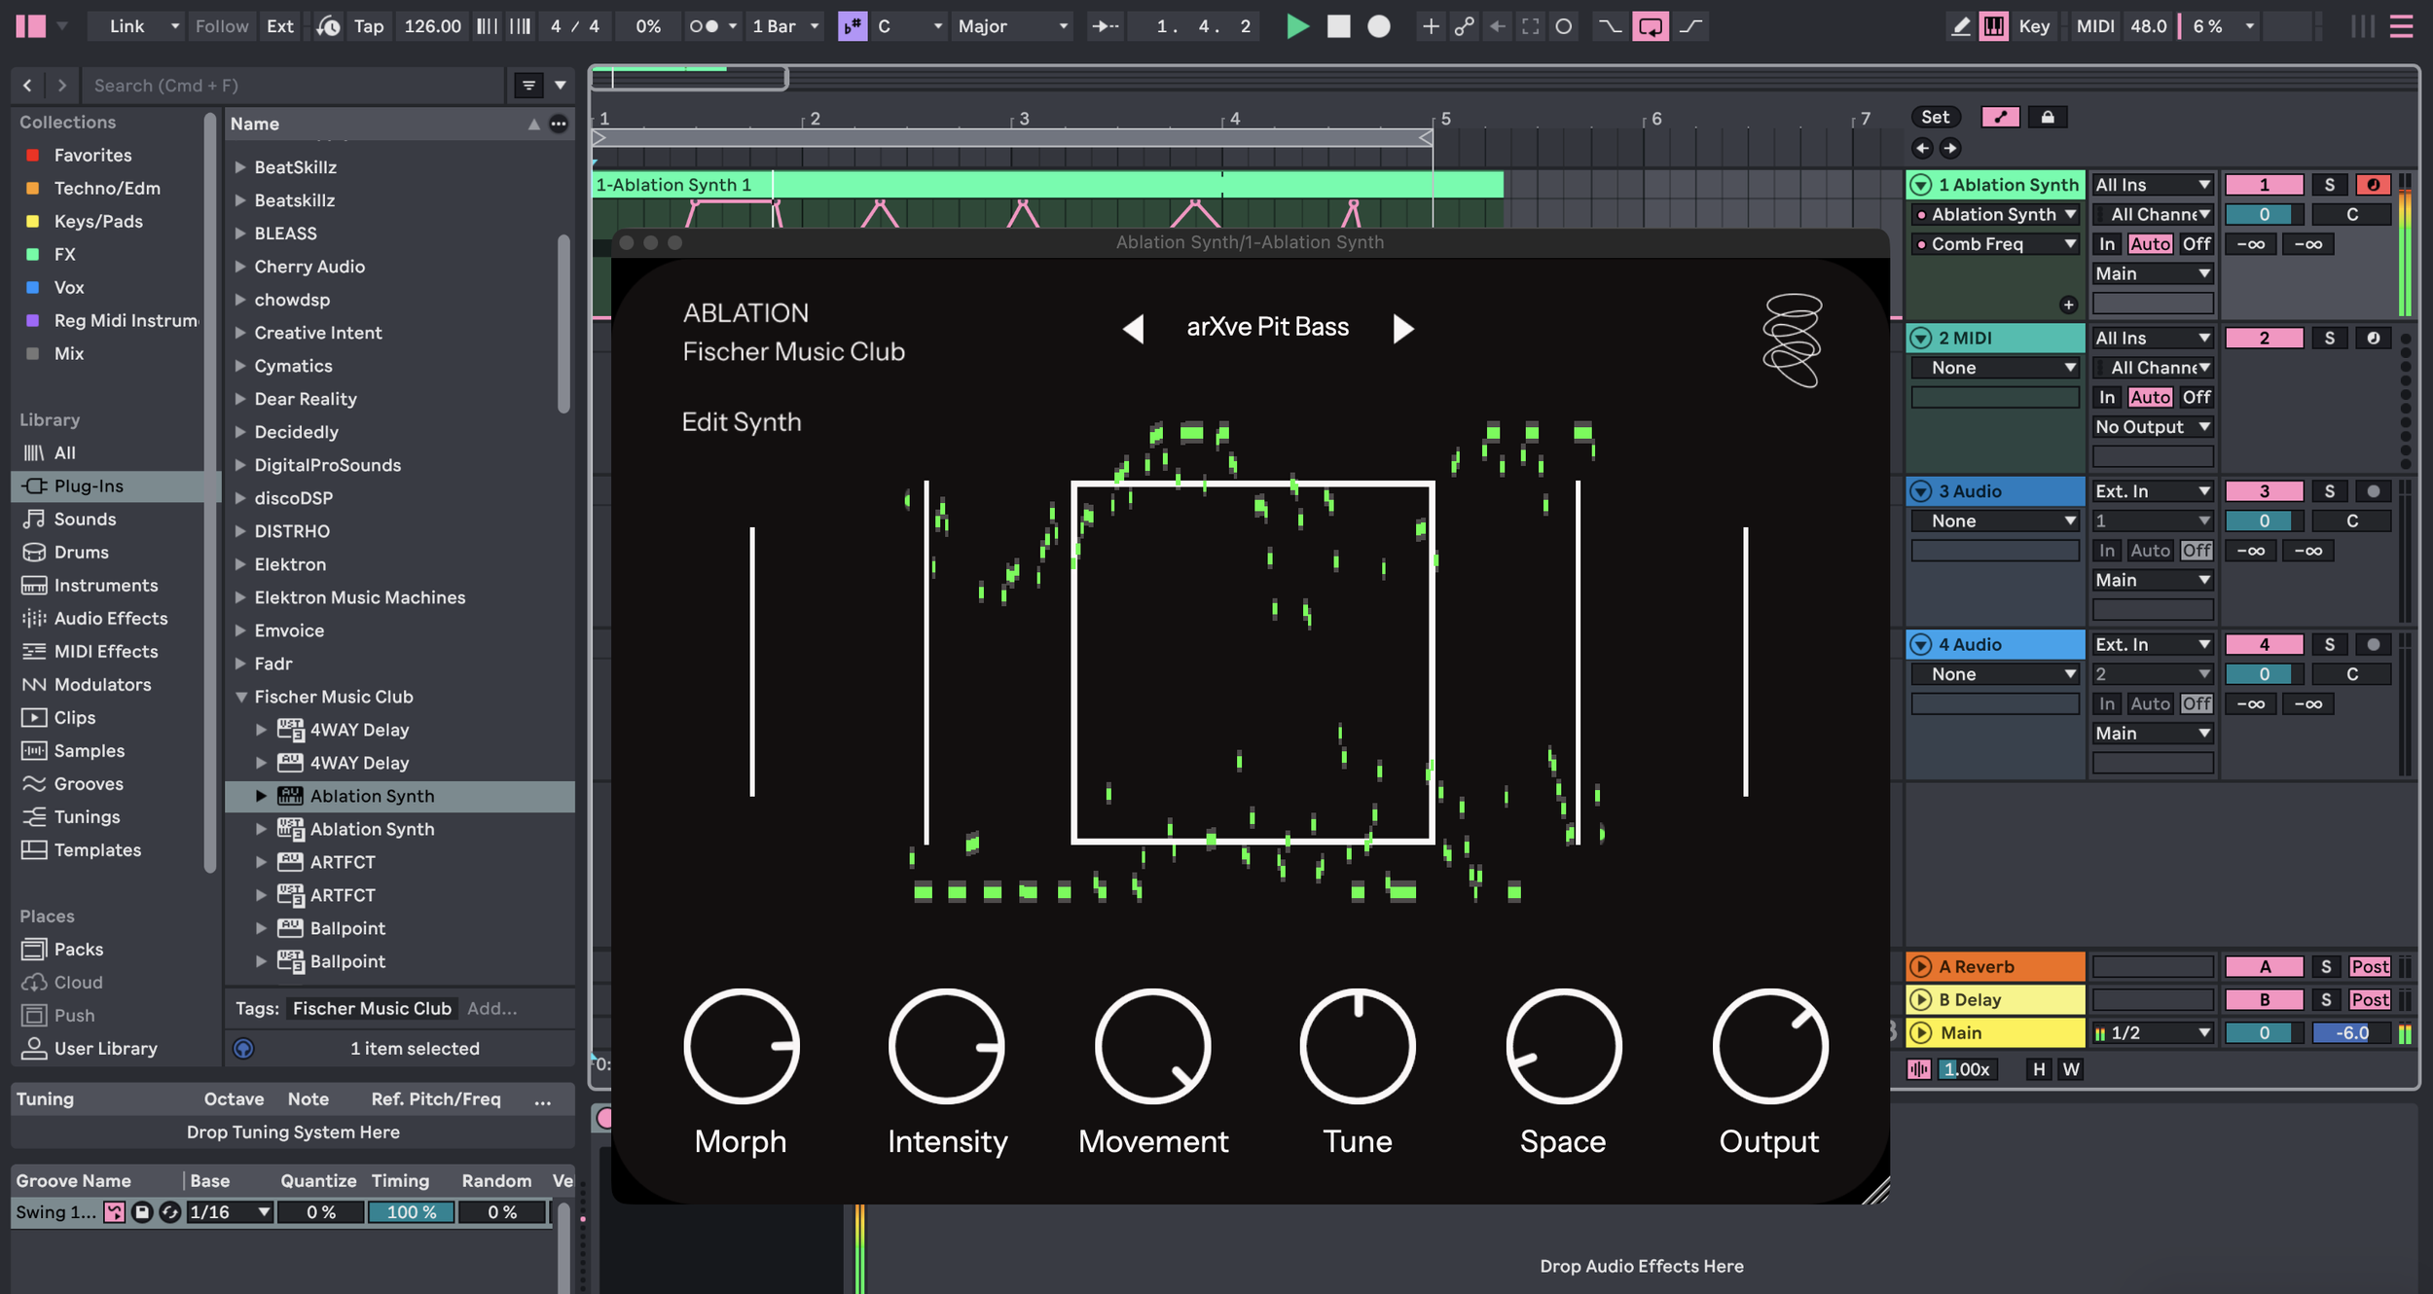The width and height of the screenshot is (2433, 1294).
Task: Toggle the computer MIDI keyboard icon
Action: pyautogui.click(x=1994, y=26)
